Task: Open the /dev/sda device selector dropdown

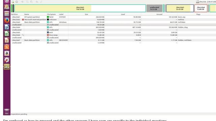Action: coord(206,2)
